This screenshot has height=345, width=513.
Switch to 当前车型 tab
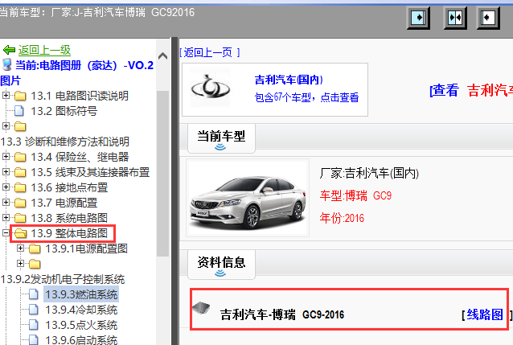(x=221, y=138)
